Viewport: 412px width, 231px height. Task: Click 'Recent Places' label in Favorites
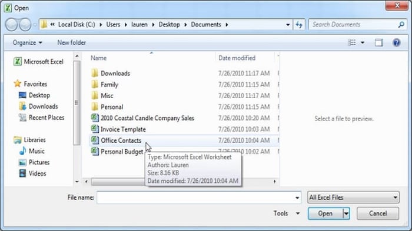pos(46,118)
